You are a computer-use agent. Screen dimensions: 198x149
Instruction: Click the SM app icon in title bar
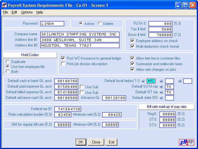[x=4, y=5]
